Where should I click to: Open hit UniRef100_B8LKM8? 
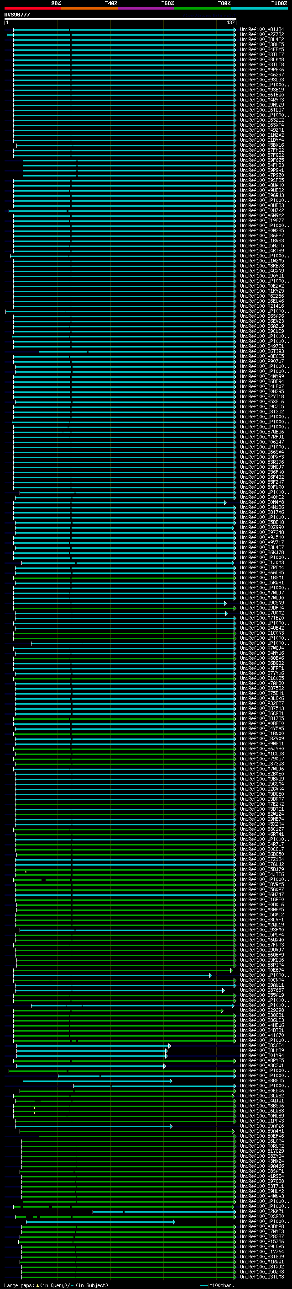point(261,59)
